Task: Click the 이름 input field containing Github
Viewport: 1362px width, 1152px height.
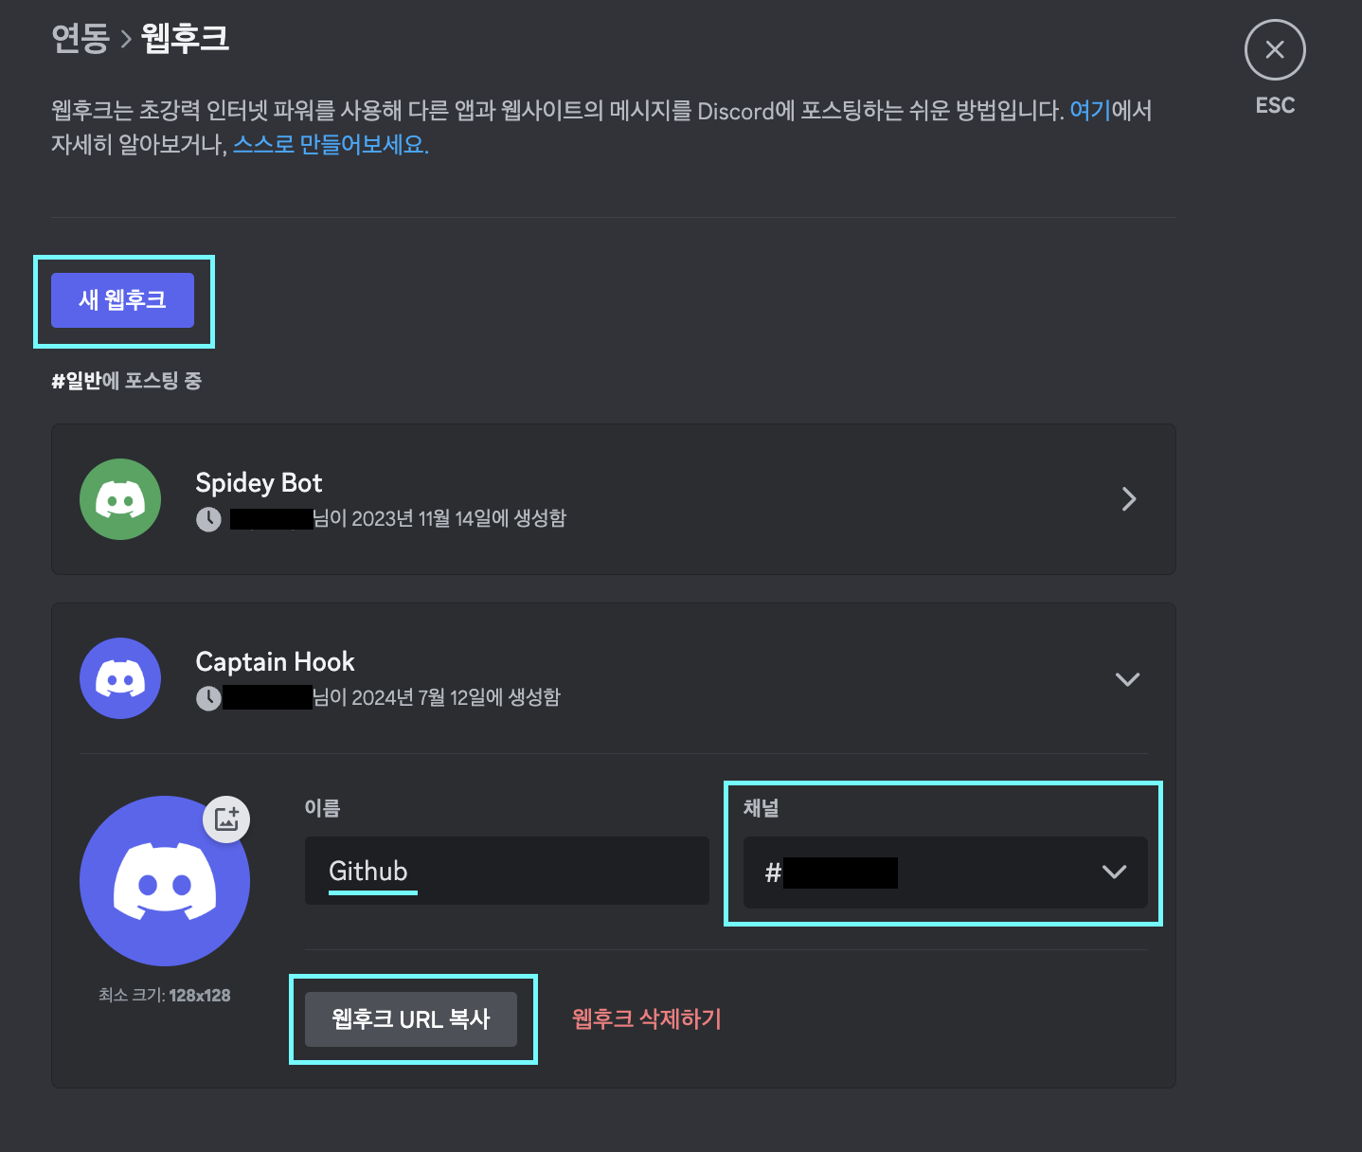Action: [507, 871]
